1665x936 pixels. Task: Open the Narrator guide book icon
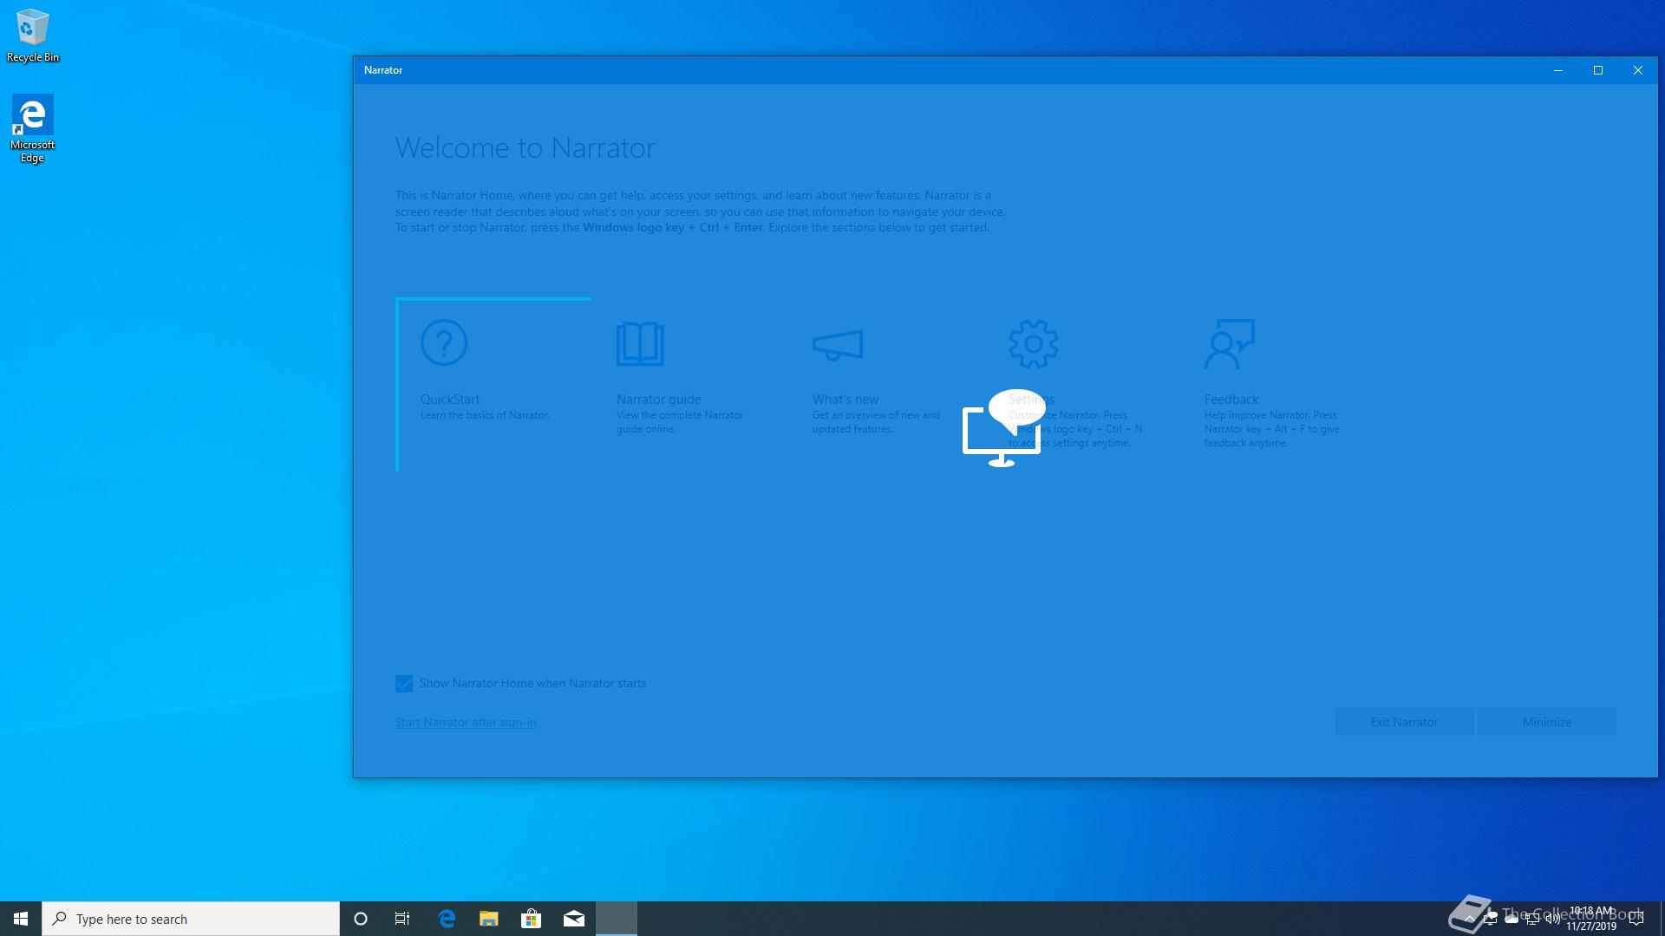640,343
